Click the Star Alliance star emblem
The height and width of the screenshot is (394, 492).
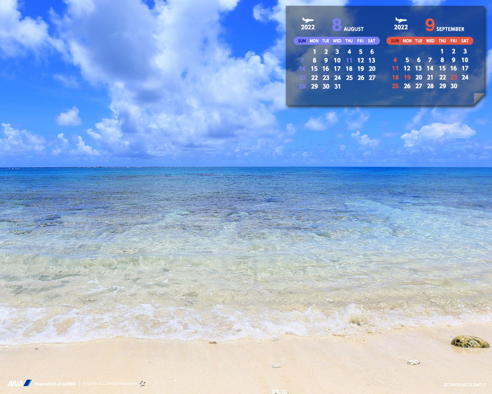click(x=143, y=384)
